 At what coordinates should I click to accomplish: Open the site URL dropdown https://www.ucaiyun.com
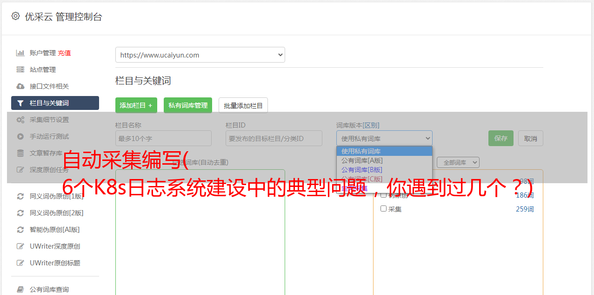point(200,55)
